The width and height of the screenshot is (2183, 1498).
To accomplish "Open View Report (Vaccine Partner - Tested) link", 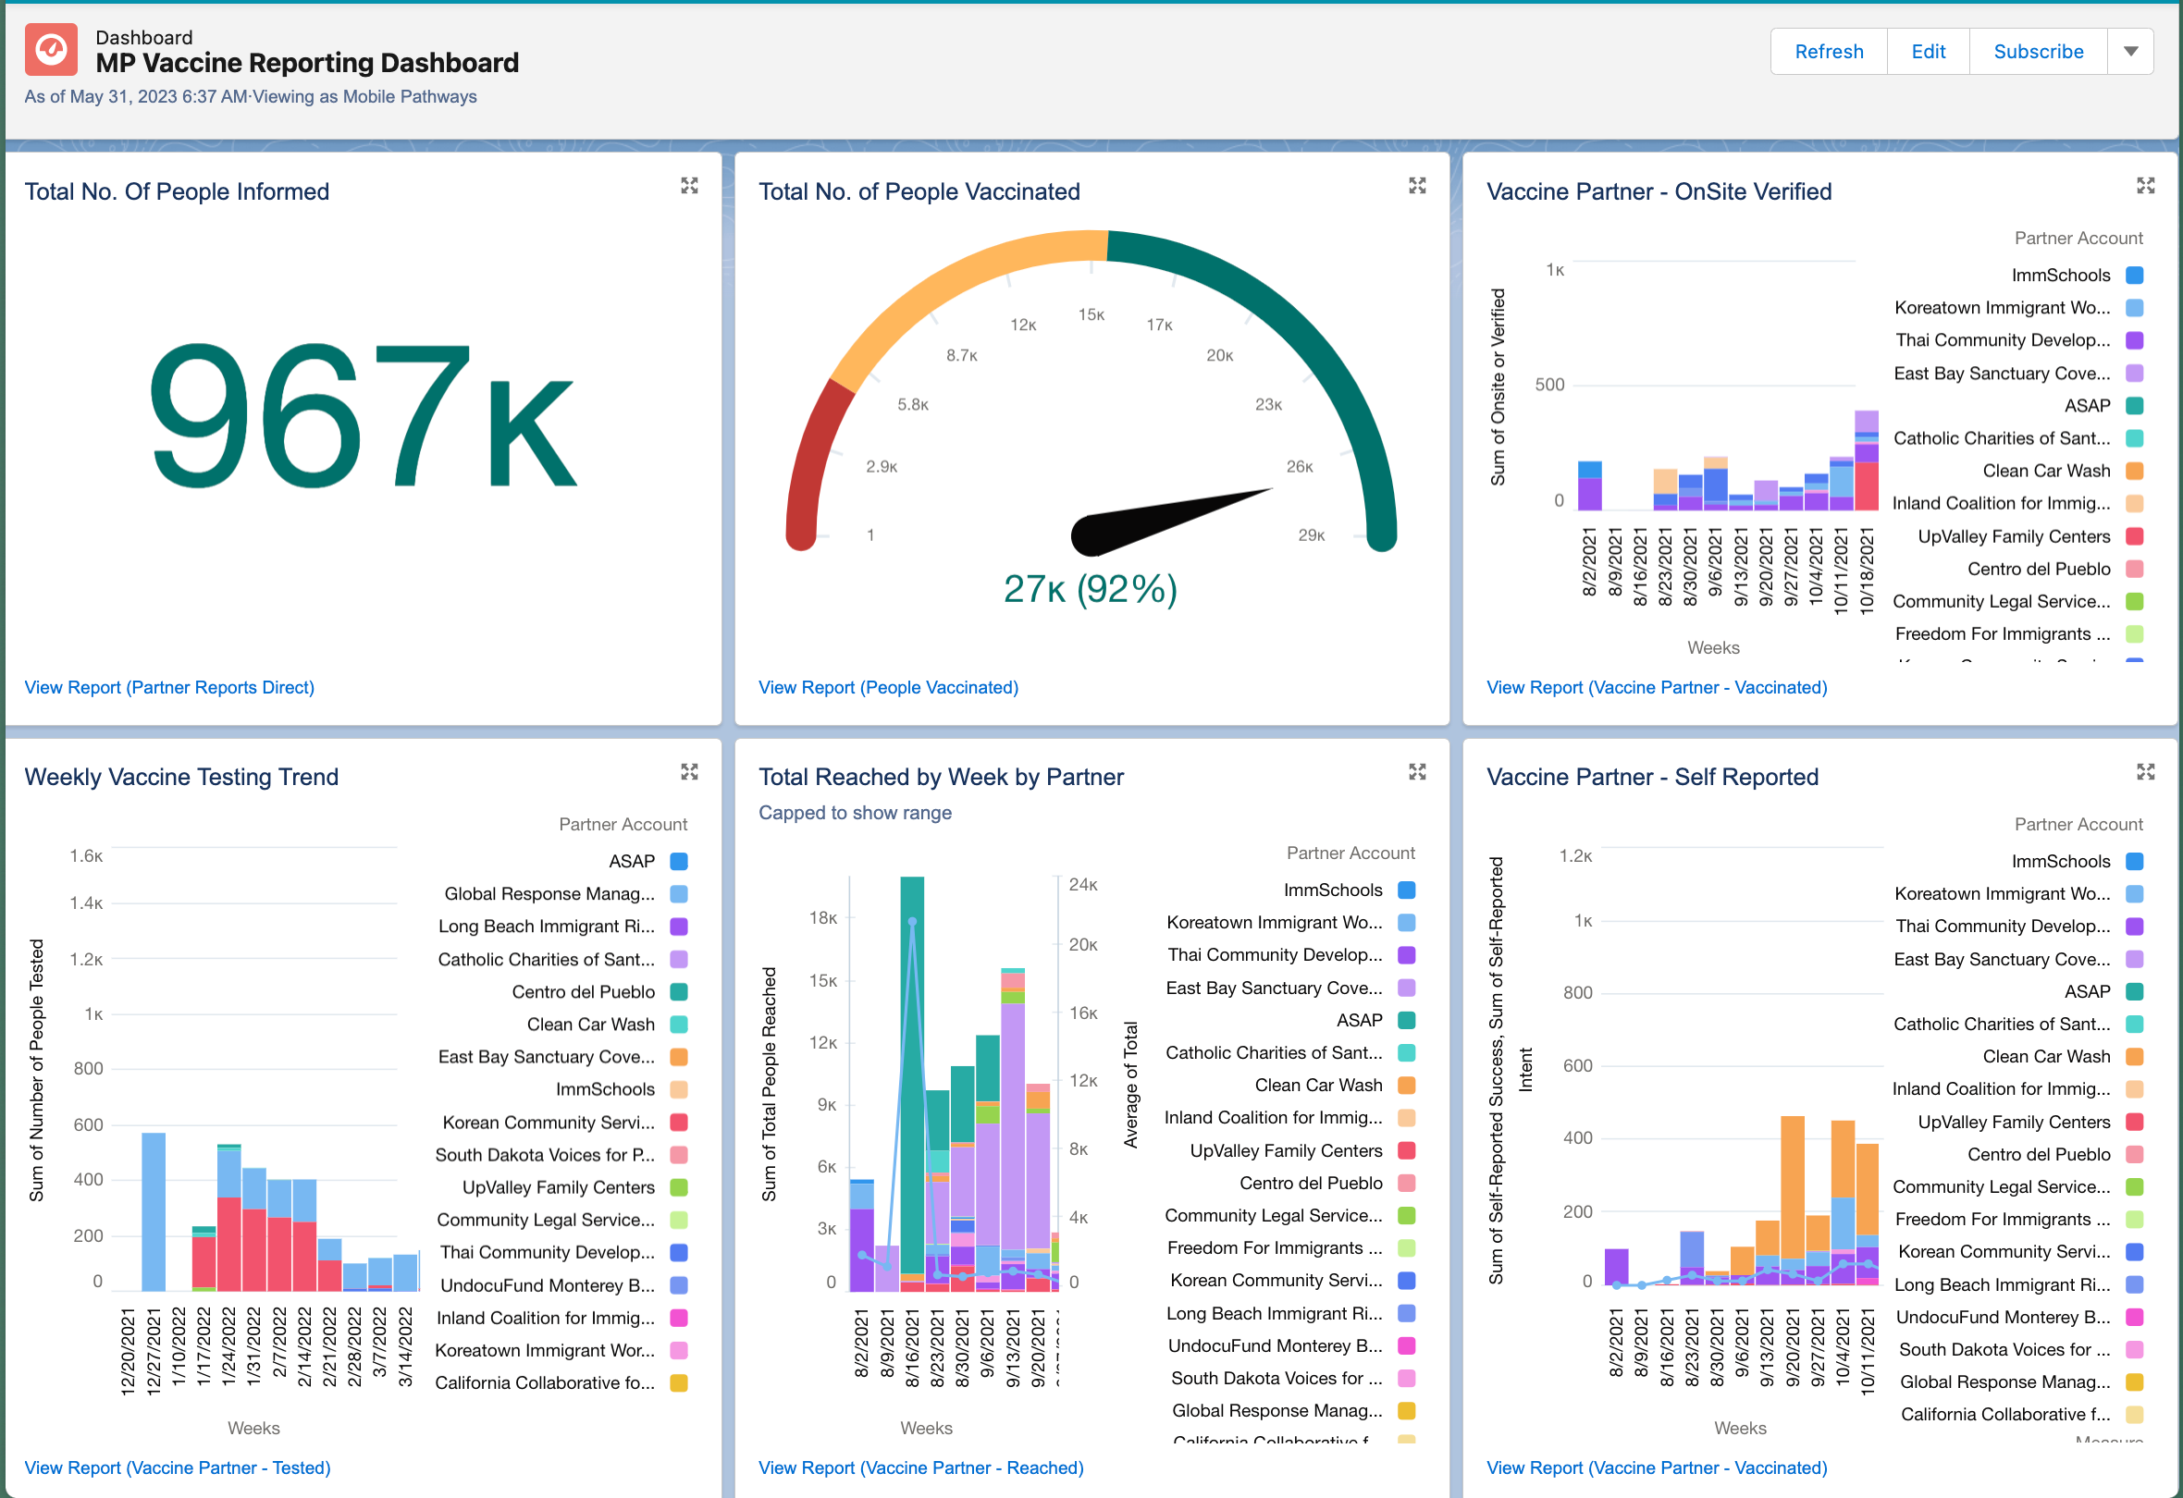I will tap(178, 1467).
